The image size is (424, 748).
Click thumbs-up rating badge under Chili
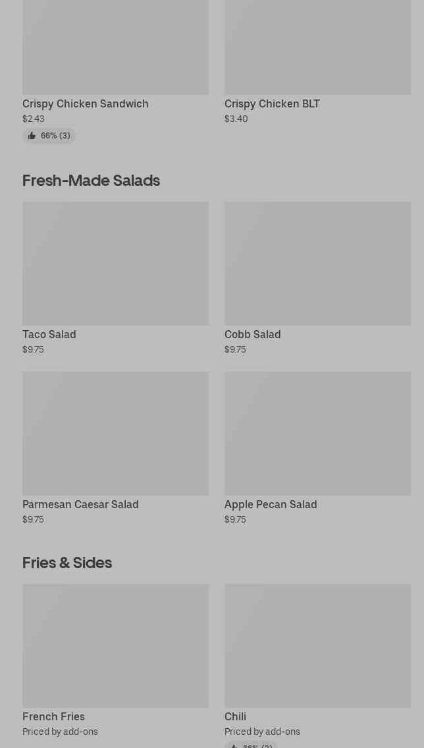tap(251, 745)
